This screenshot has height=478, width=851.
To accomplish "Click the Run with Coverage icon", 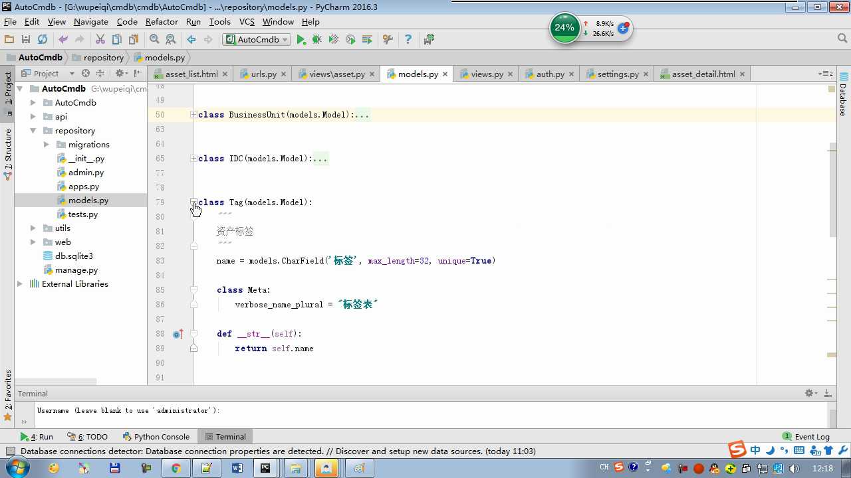I will point(334,39).
